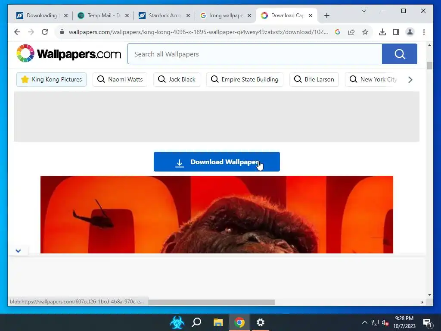Click the scroll right arrow
This screenshot has width=441, height=331.
click(422, 302)
